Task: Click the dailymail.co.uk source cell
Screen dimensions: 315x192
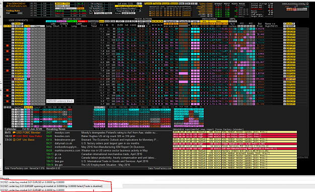Action: pyautogui.click(x=64, y=144)
